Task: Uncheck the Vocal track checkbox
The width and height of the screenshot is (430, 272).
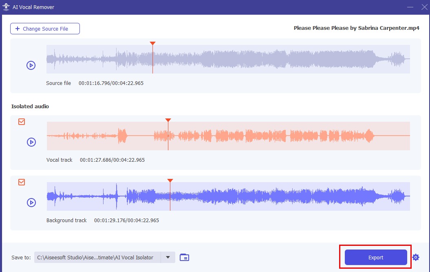Action: (x=22, y=122)
